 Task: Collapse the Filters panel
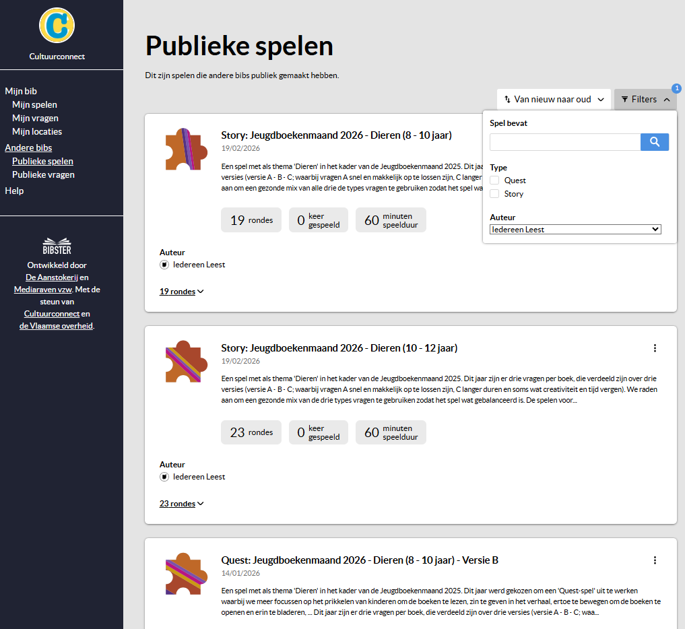(645, 100)
